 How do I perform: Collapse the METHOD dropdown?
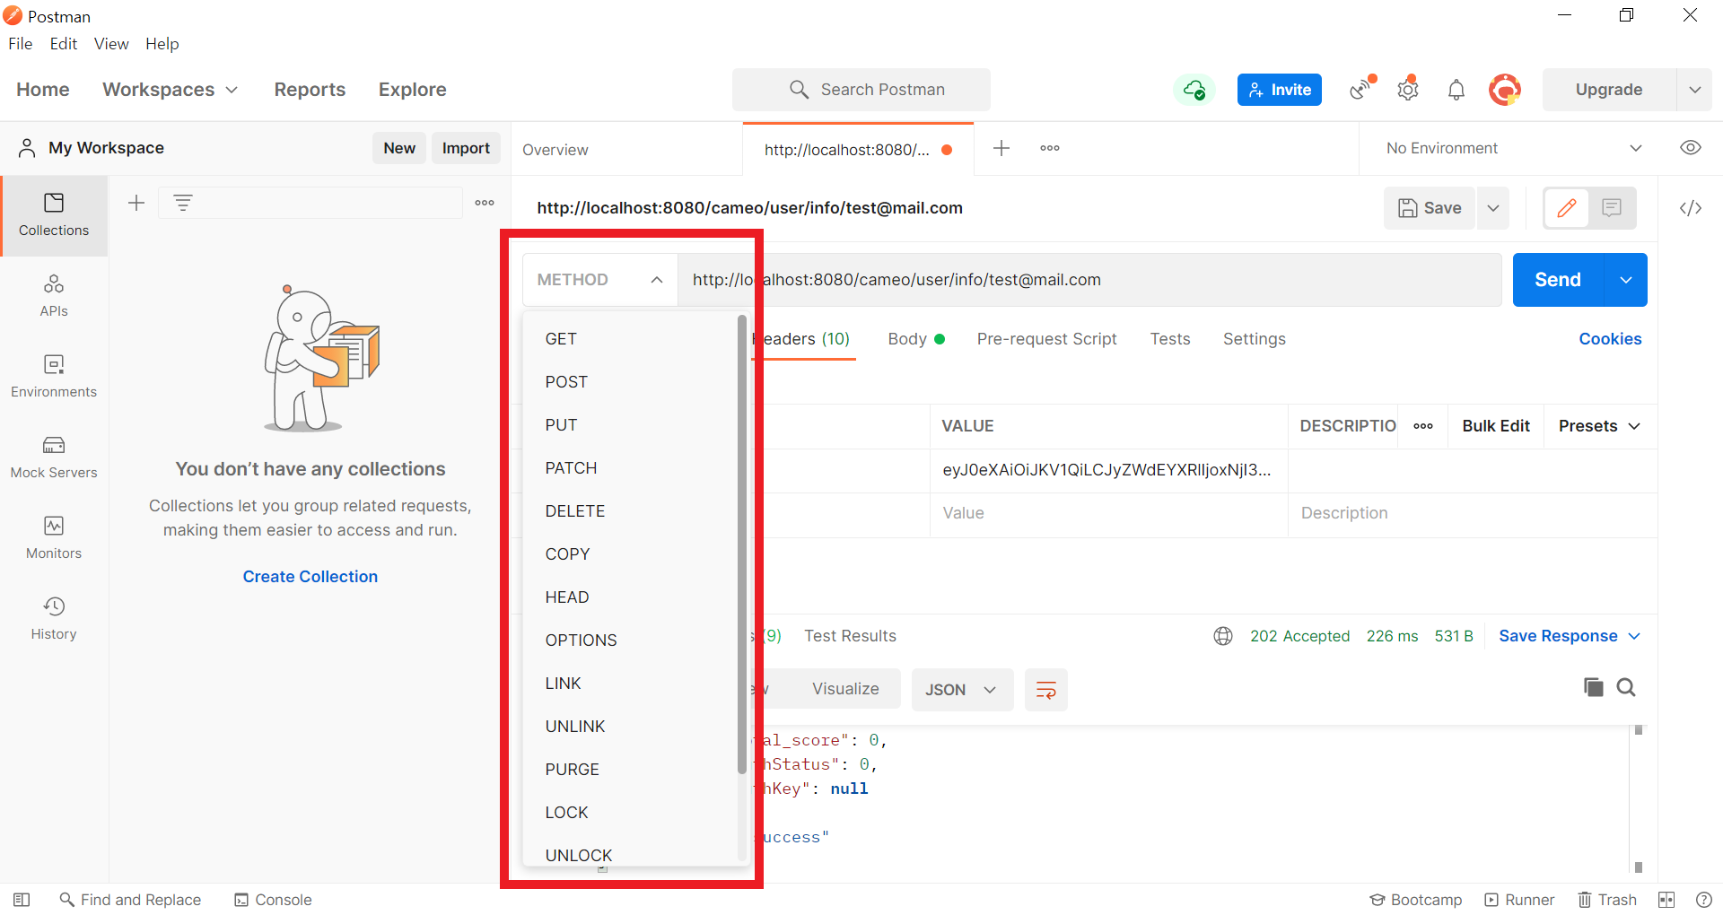[x=599, y=280]
